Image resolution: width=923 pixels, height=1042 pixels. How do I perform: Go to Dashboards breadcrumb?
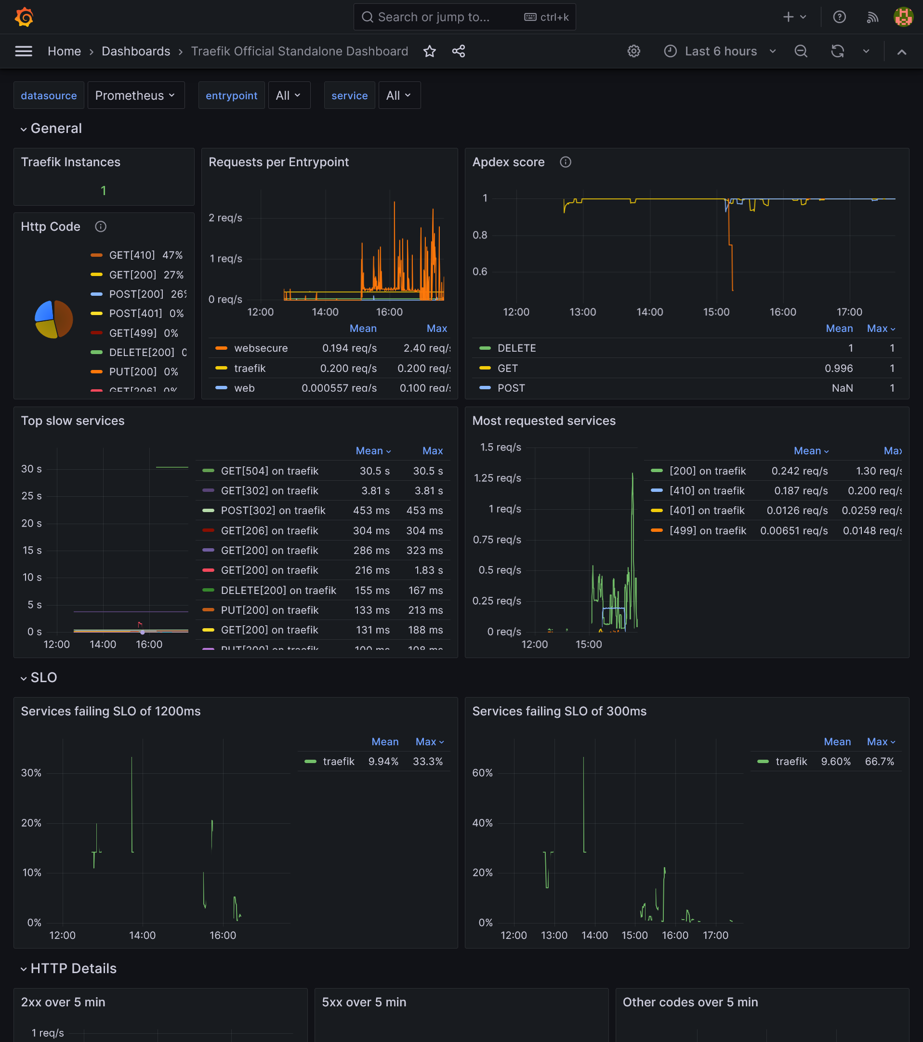click(x=135, y=51)
